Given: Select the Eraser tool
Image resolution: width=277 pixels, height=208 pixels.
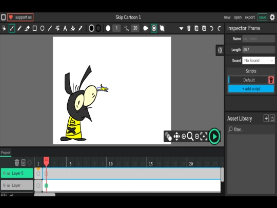Looking at the screenshot, I should pos(27,28).
